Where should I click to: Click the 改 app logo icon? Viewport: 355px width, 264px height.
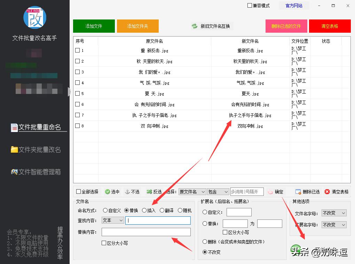point(35,17)
